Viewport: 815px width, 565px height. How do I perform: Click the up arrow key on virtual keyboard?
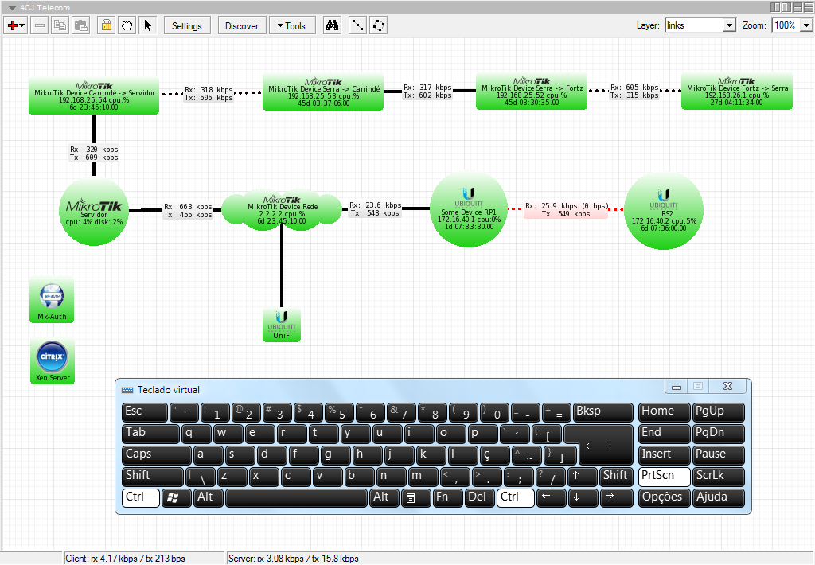(582, 476)
